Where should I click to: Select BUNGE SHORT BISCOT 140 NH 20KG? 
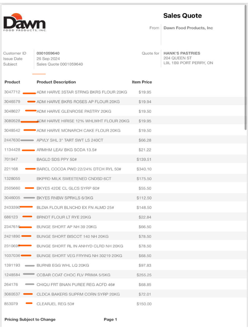pyautogui.click(x=73, y=236)
